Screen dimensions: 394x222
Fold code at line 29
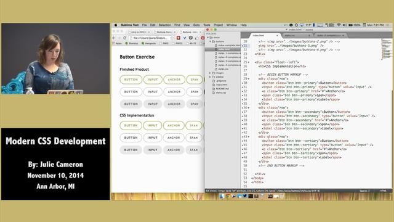pyautogui.click(x=249, y=79)
